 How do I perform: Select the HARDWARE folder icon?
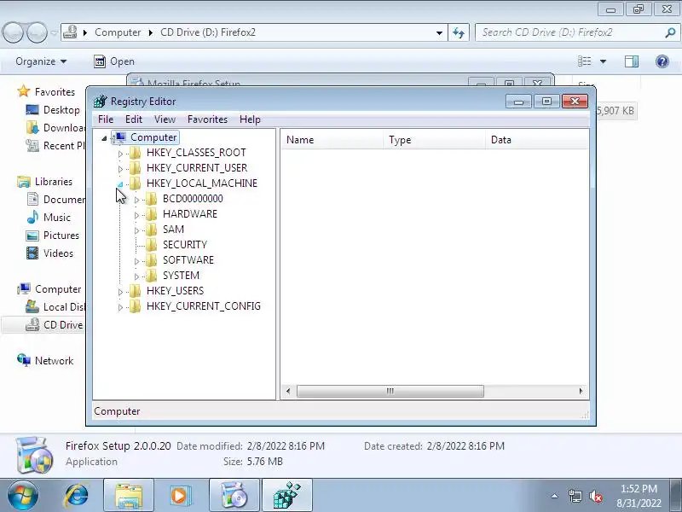click(152, 214)
